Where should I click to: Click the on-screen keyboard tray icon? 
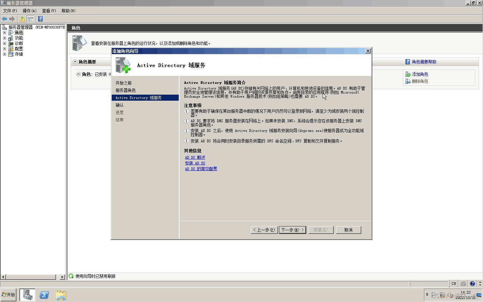[463, 284]
